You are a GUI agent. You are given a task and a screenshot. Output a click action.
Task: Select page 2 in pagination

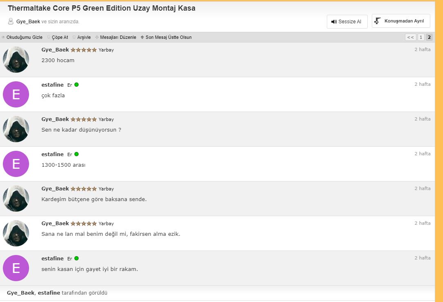click(429, 37)
